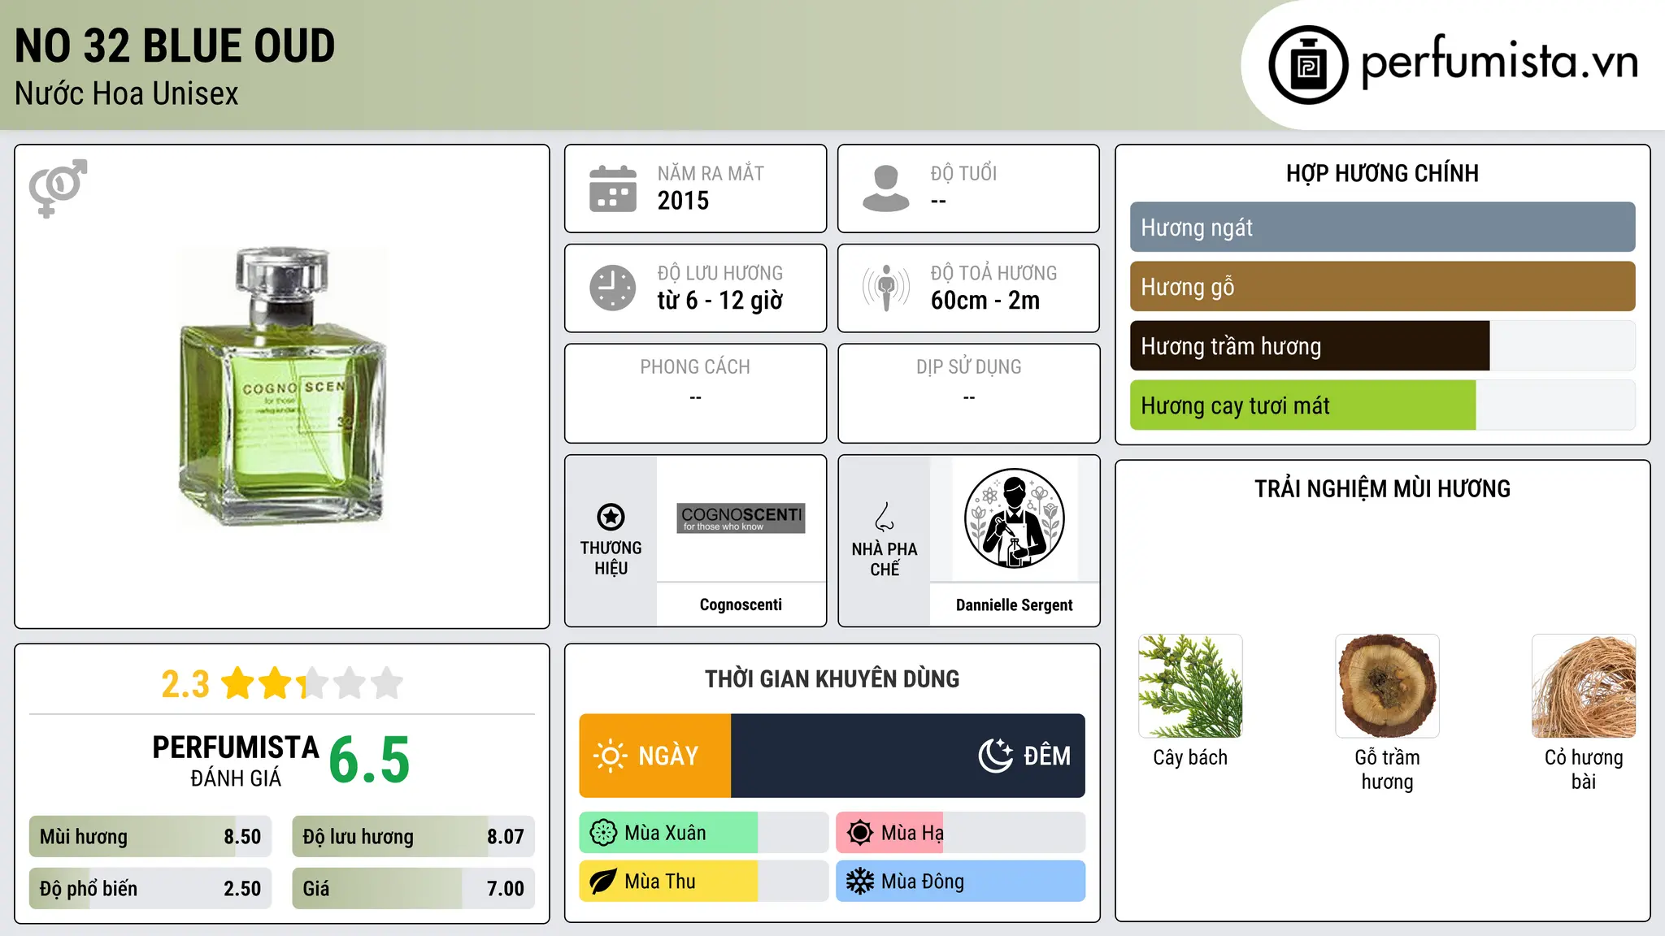Viewport: 1665px width, 936px height.
Task: Click the Độ tuổi label
Action: pyautogui.click(x=963, y=173)
